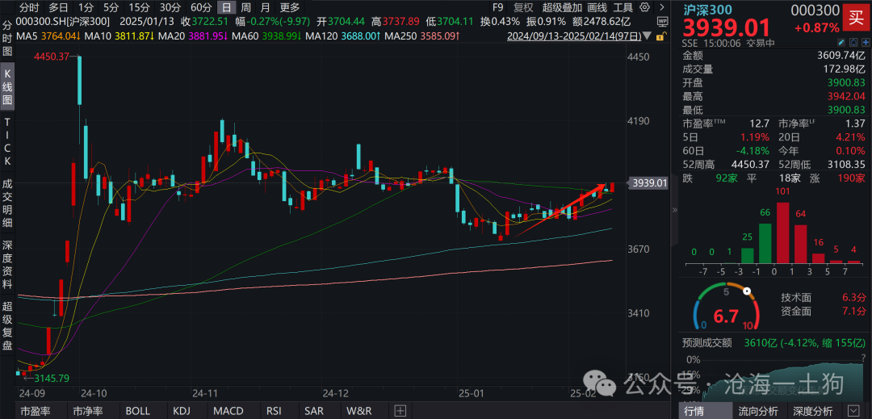Screen dimensions: 872x419
Task: Open the 更多 periods dropdown
Action: pyautogui.click(x=289, y=7)
